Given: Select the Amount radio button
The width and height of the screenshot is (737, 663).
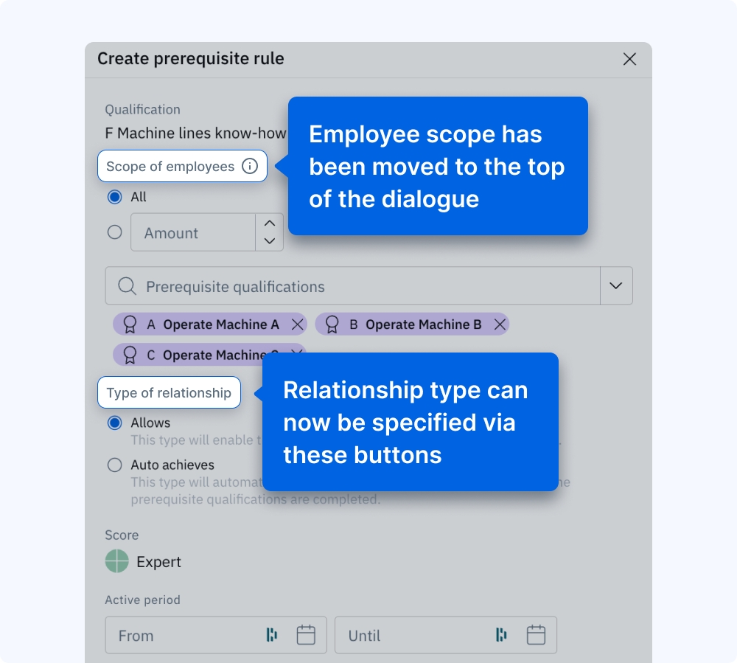Looking at the screenshot, I should tap(114, 232).
